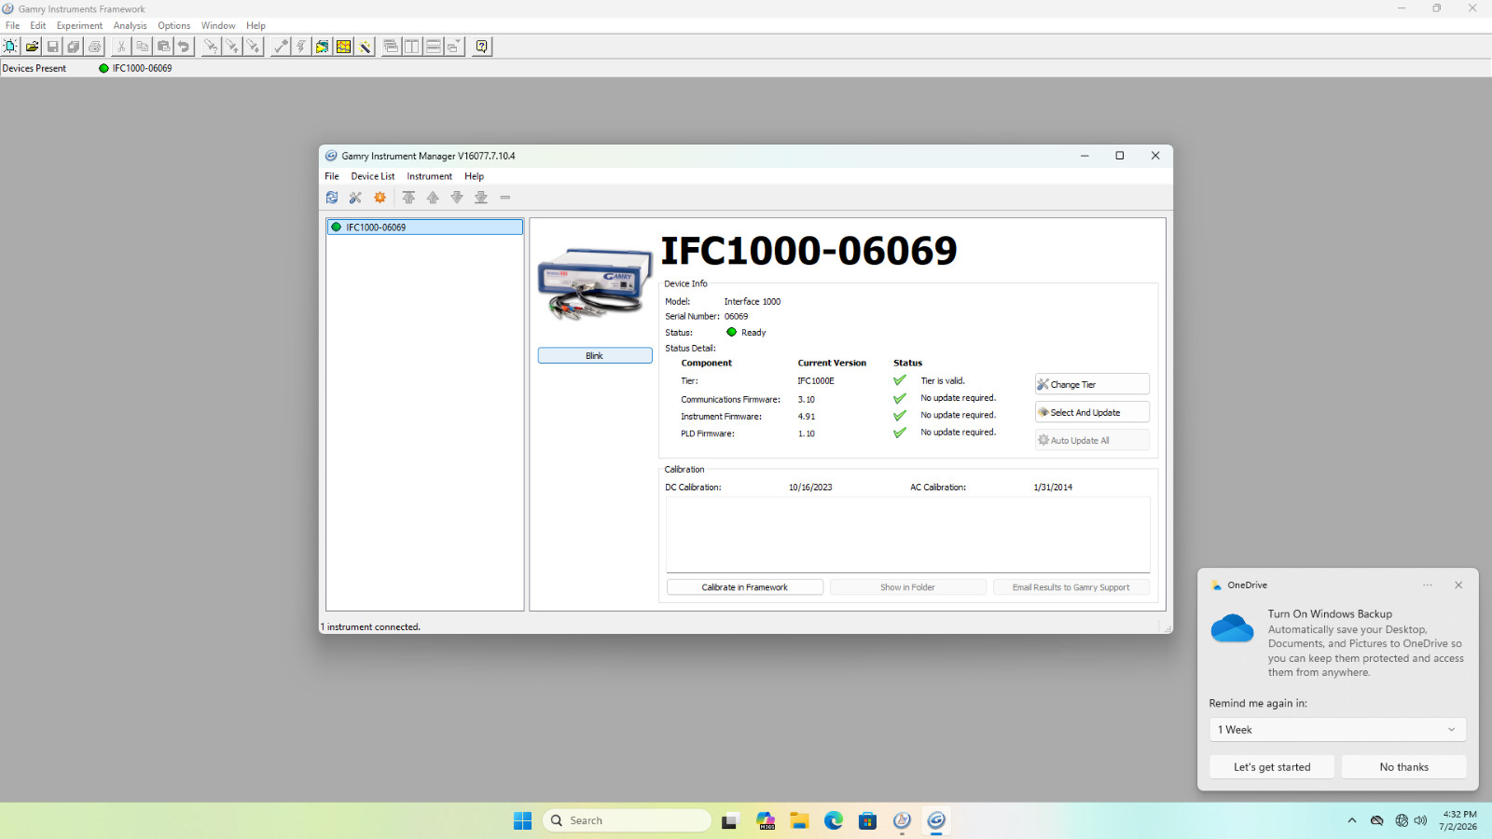Click the yellow graph chart toolbar icon
Viewport: 1492px width, 839px height.
pyautogui.click(x=344, y=47)
